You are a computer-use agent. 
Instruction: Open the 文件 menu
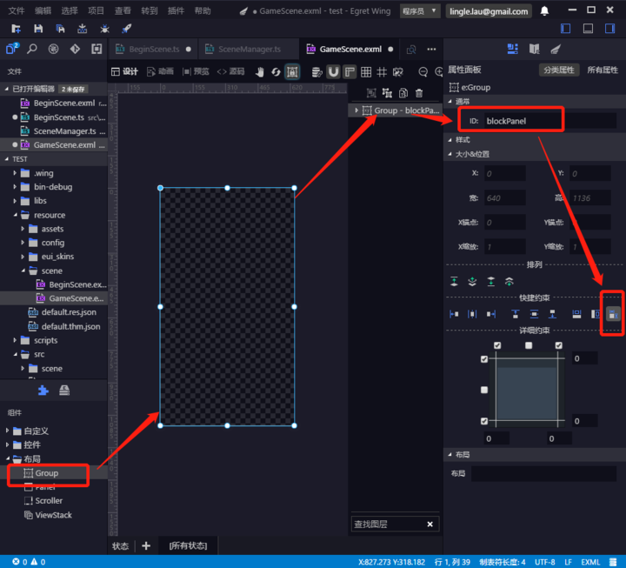click(x=17, y=10)
